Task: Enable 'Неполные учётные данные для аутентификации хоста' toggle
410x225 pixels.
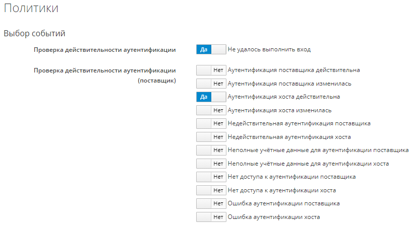Action: [x=211, y=164]
